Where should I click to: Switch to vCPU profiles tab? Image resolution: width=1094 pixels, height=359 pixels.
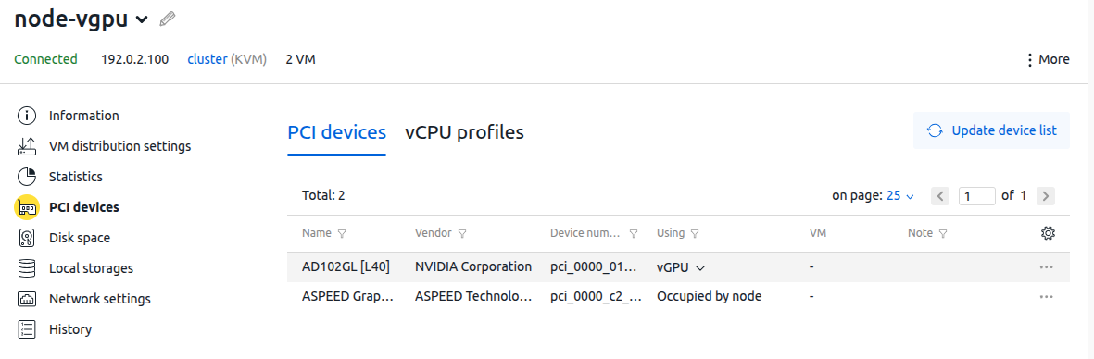(x=464, y=131)
